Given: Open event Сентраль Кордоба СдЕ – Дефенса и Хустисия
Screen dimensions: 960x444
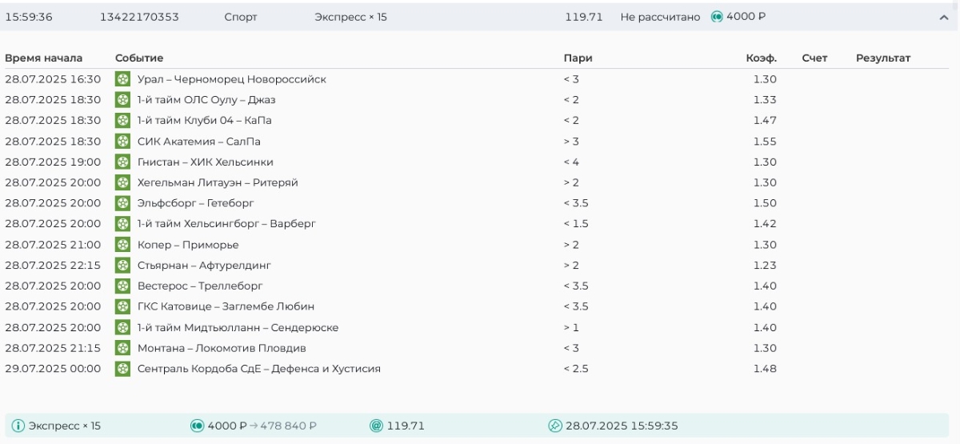Looking at the screenshot, I should click(258, 369).
